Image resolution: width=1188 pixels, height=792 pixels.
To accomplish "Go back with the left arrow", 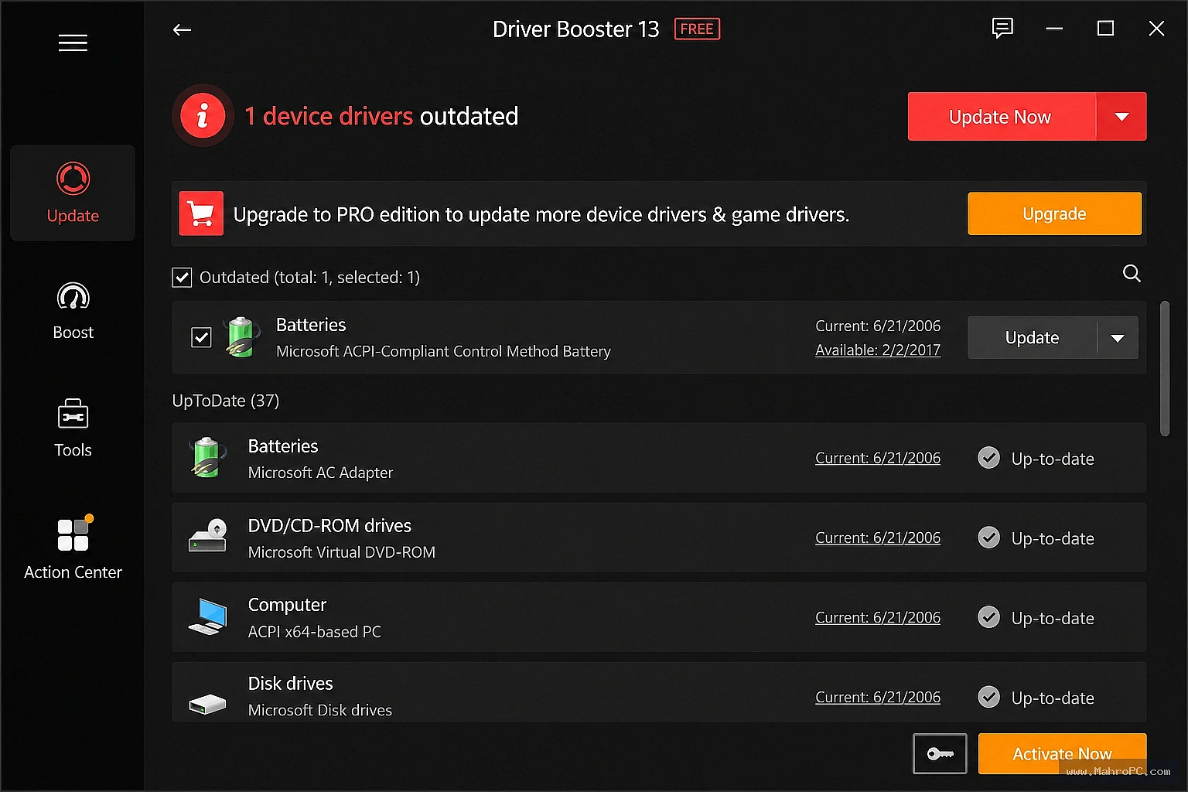I will tap(182, 30).
